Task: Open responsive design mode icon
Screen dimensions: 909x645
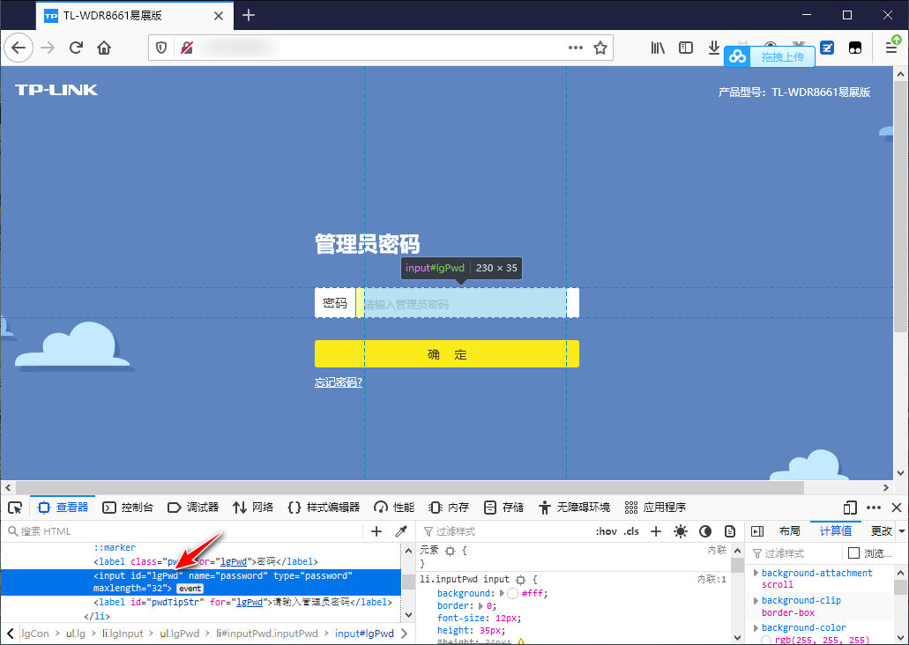Action: (x=850, y=508)
